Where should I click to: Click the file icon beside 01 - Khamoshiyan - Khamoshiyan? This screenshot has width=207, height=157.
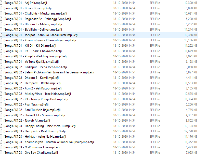[x=1, y=40]
